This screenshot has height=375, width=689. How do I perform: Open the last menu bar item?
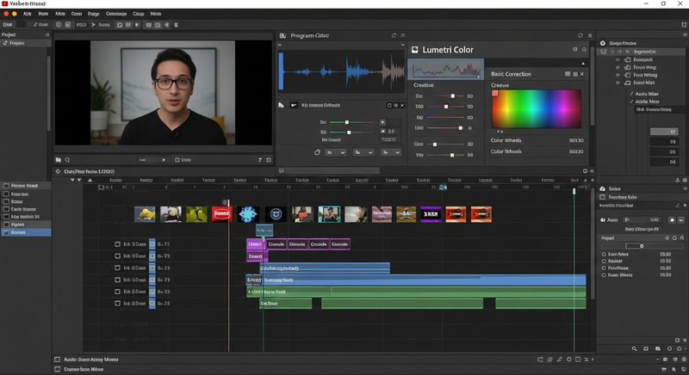[156, 14]
